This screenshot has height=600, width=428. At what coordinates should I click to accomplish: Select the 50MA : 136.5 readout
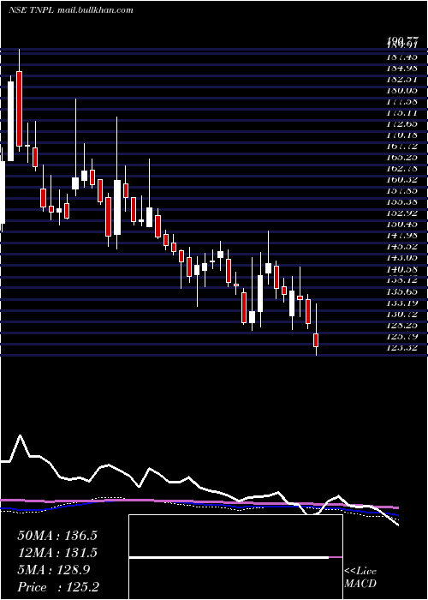[x=57, y=536]
